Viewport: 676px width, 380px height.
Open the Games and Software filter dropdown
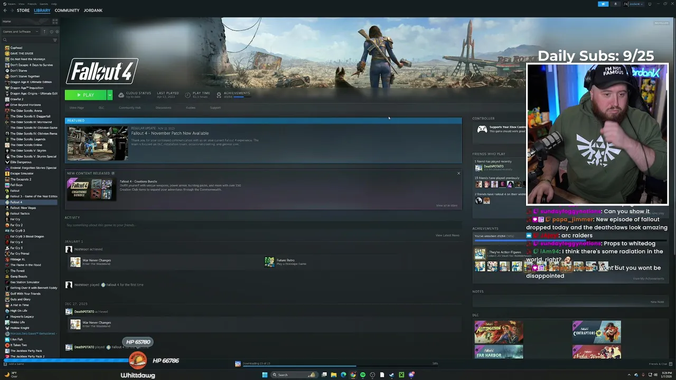21,31
